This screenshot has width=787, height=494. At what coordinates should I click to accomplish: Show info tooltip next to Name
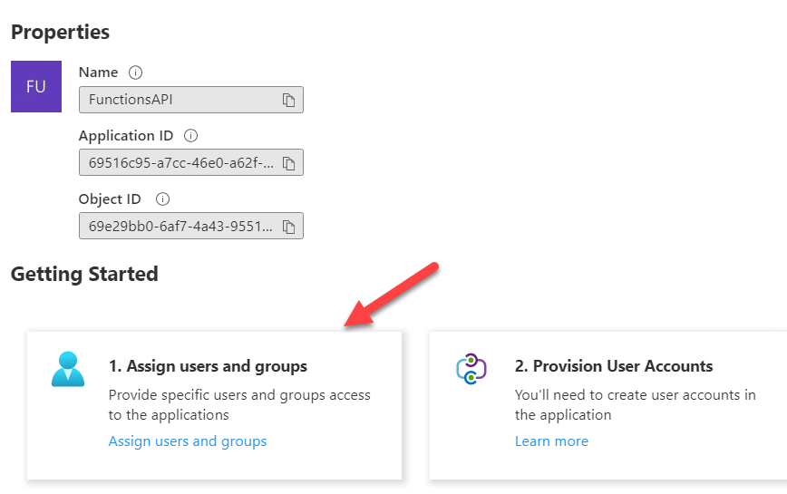[135, 73]
